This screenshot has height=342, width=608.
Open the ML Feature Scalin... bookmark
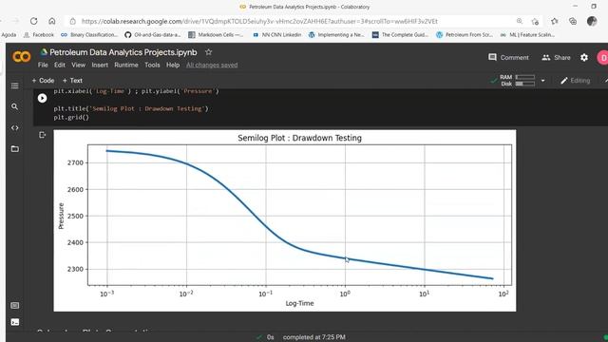(527, 35)
